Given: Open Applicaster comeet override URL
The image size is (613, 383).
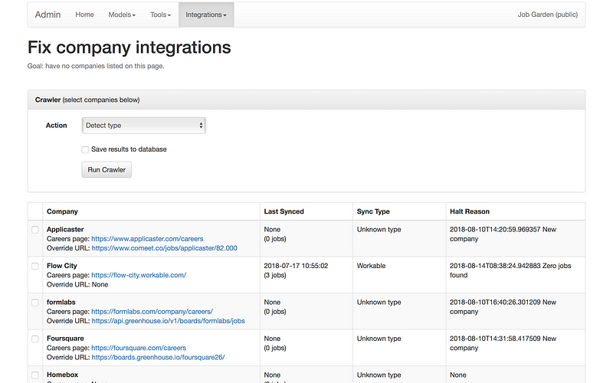Looking at the screenshot, I should pos(164,248).
